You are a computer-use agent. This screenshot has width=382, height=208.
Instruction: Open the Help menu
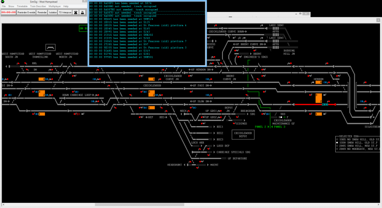pos(66,6)
